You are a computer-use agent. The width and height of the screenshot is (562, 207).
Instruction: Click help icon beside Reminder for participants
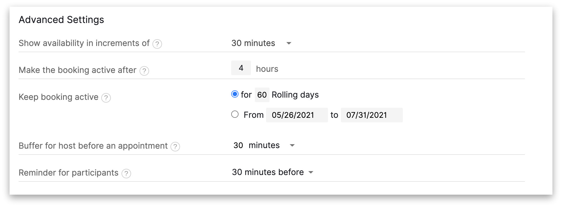(126, 174)
